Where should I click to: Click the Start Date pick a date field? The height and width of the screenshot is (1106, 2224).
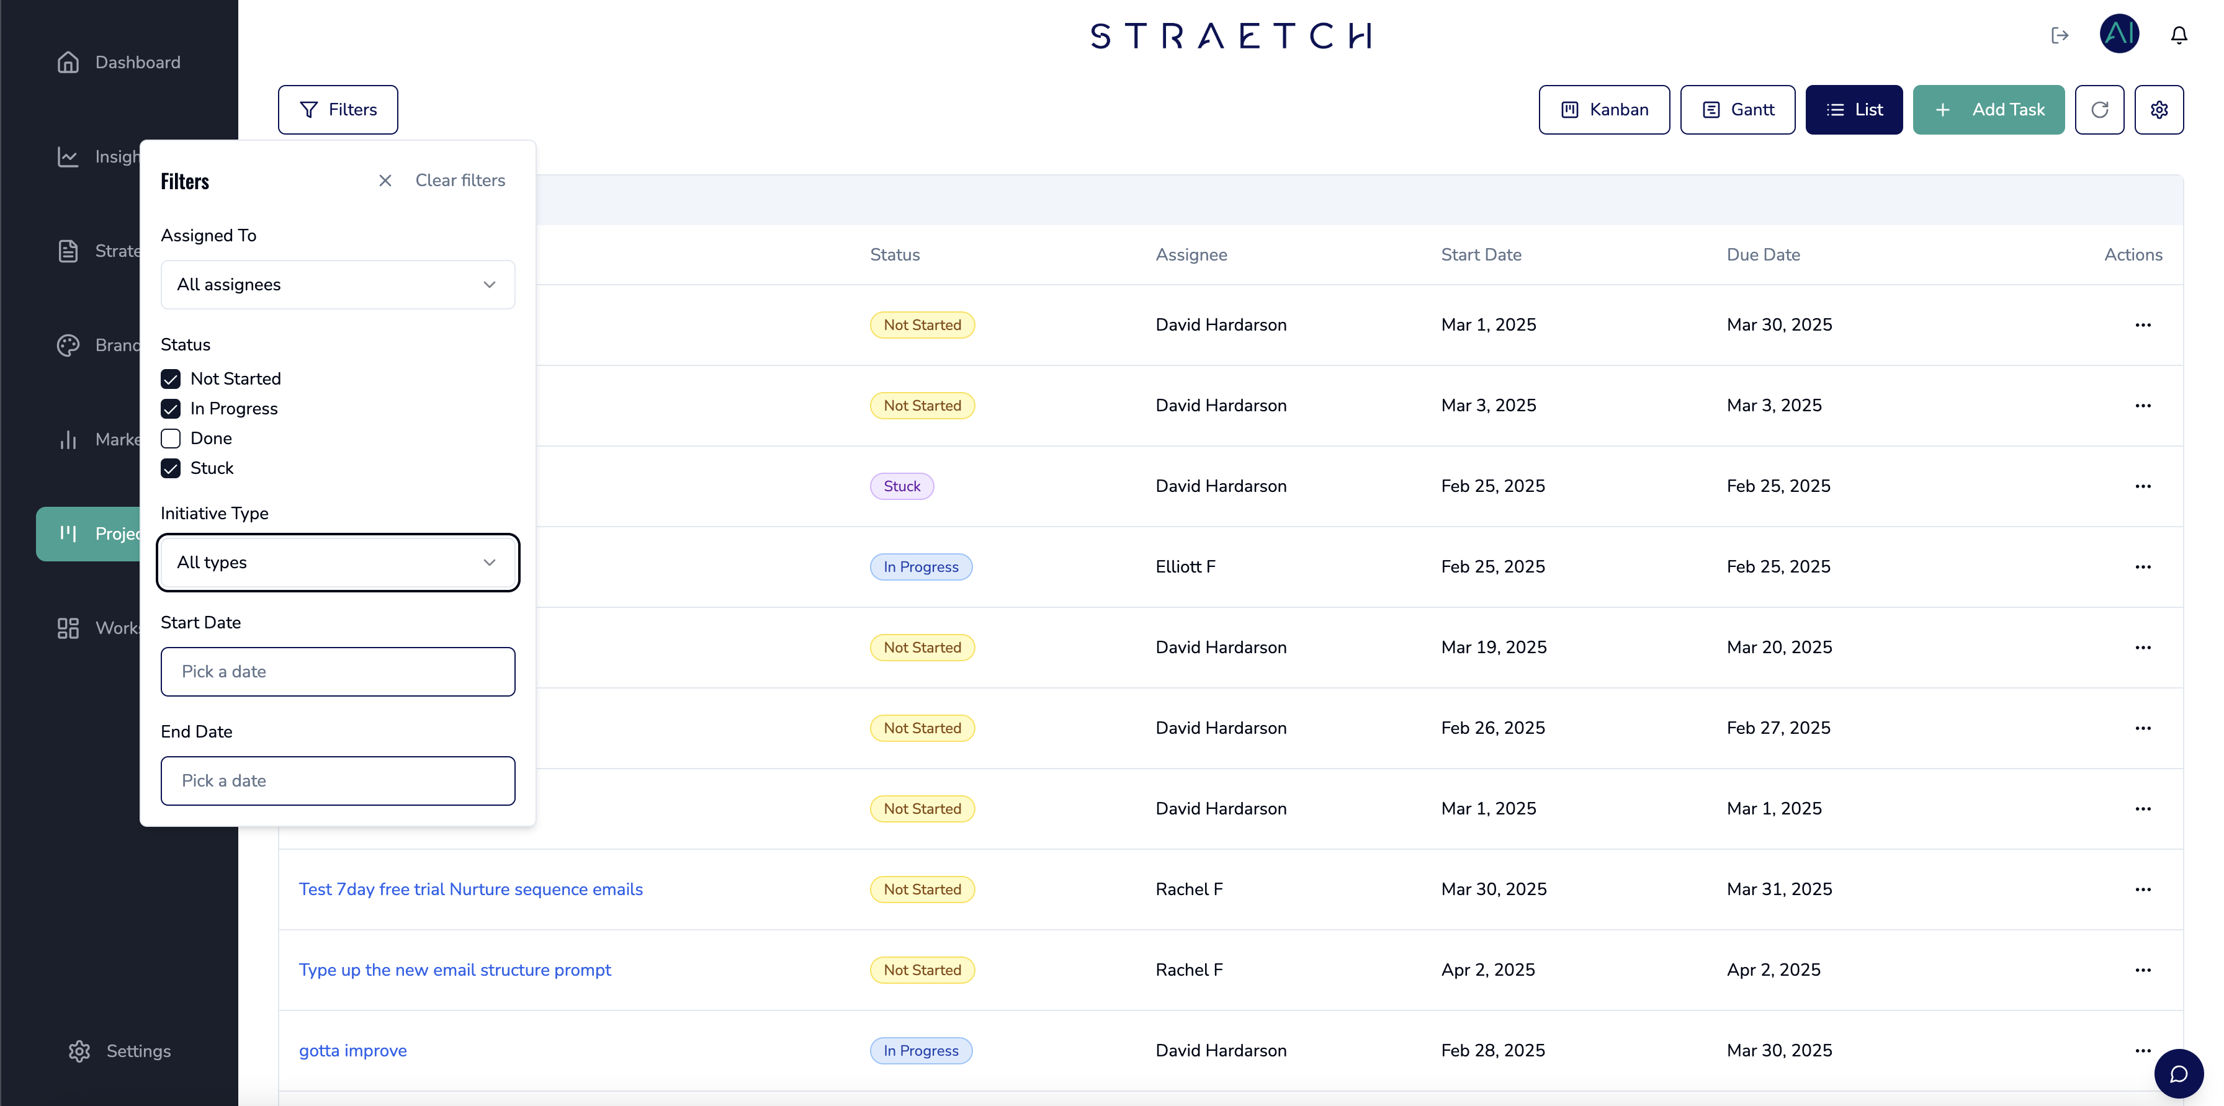tap(338, 671)
